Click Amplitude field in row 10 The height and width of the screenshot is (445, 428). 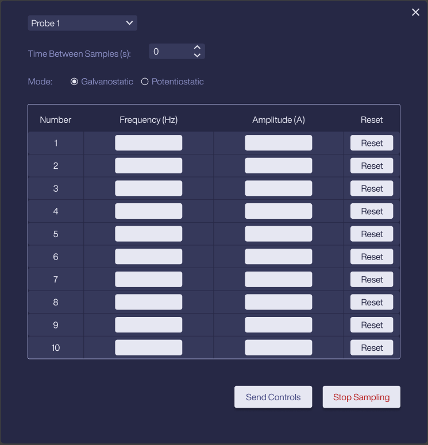pyautogui.click(x=278, y=347)
